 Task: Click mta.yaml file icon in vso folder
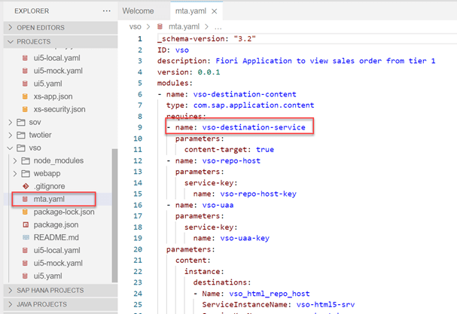pyautogui.click(x=26, y=199)
